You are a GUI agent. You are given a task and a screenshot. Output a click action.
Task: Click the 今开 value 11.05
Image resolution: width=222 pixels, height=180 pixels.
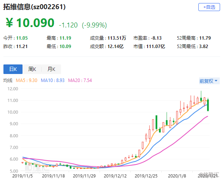pyautogui.click(x=22, y=38)
